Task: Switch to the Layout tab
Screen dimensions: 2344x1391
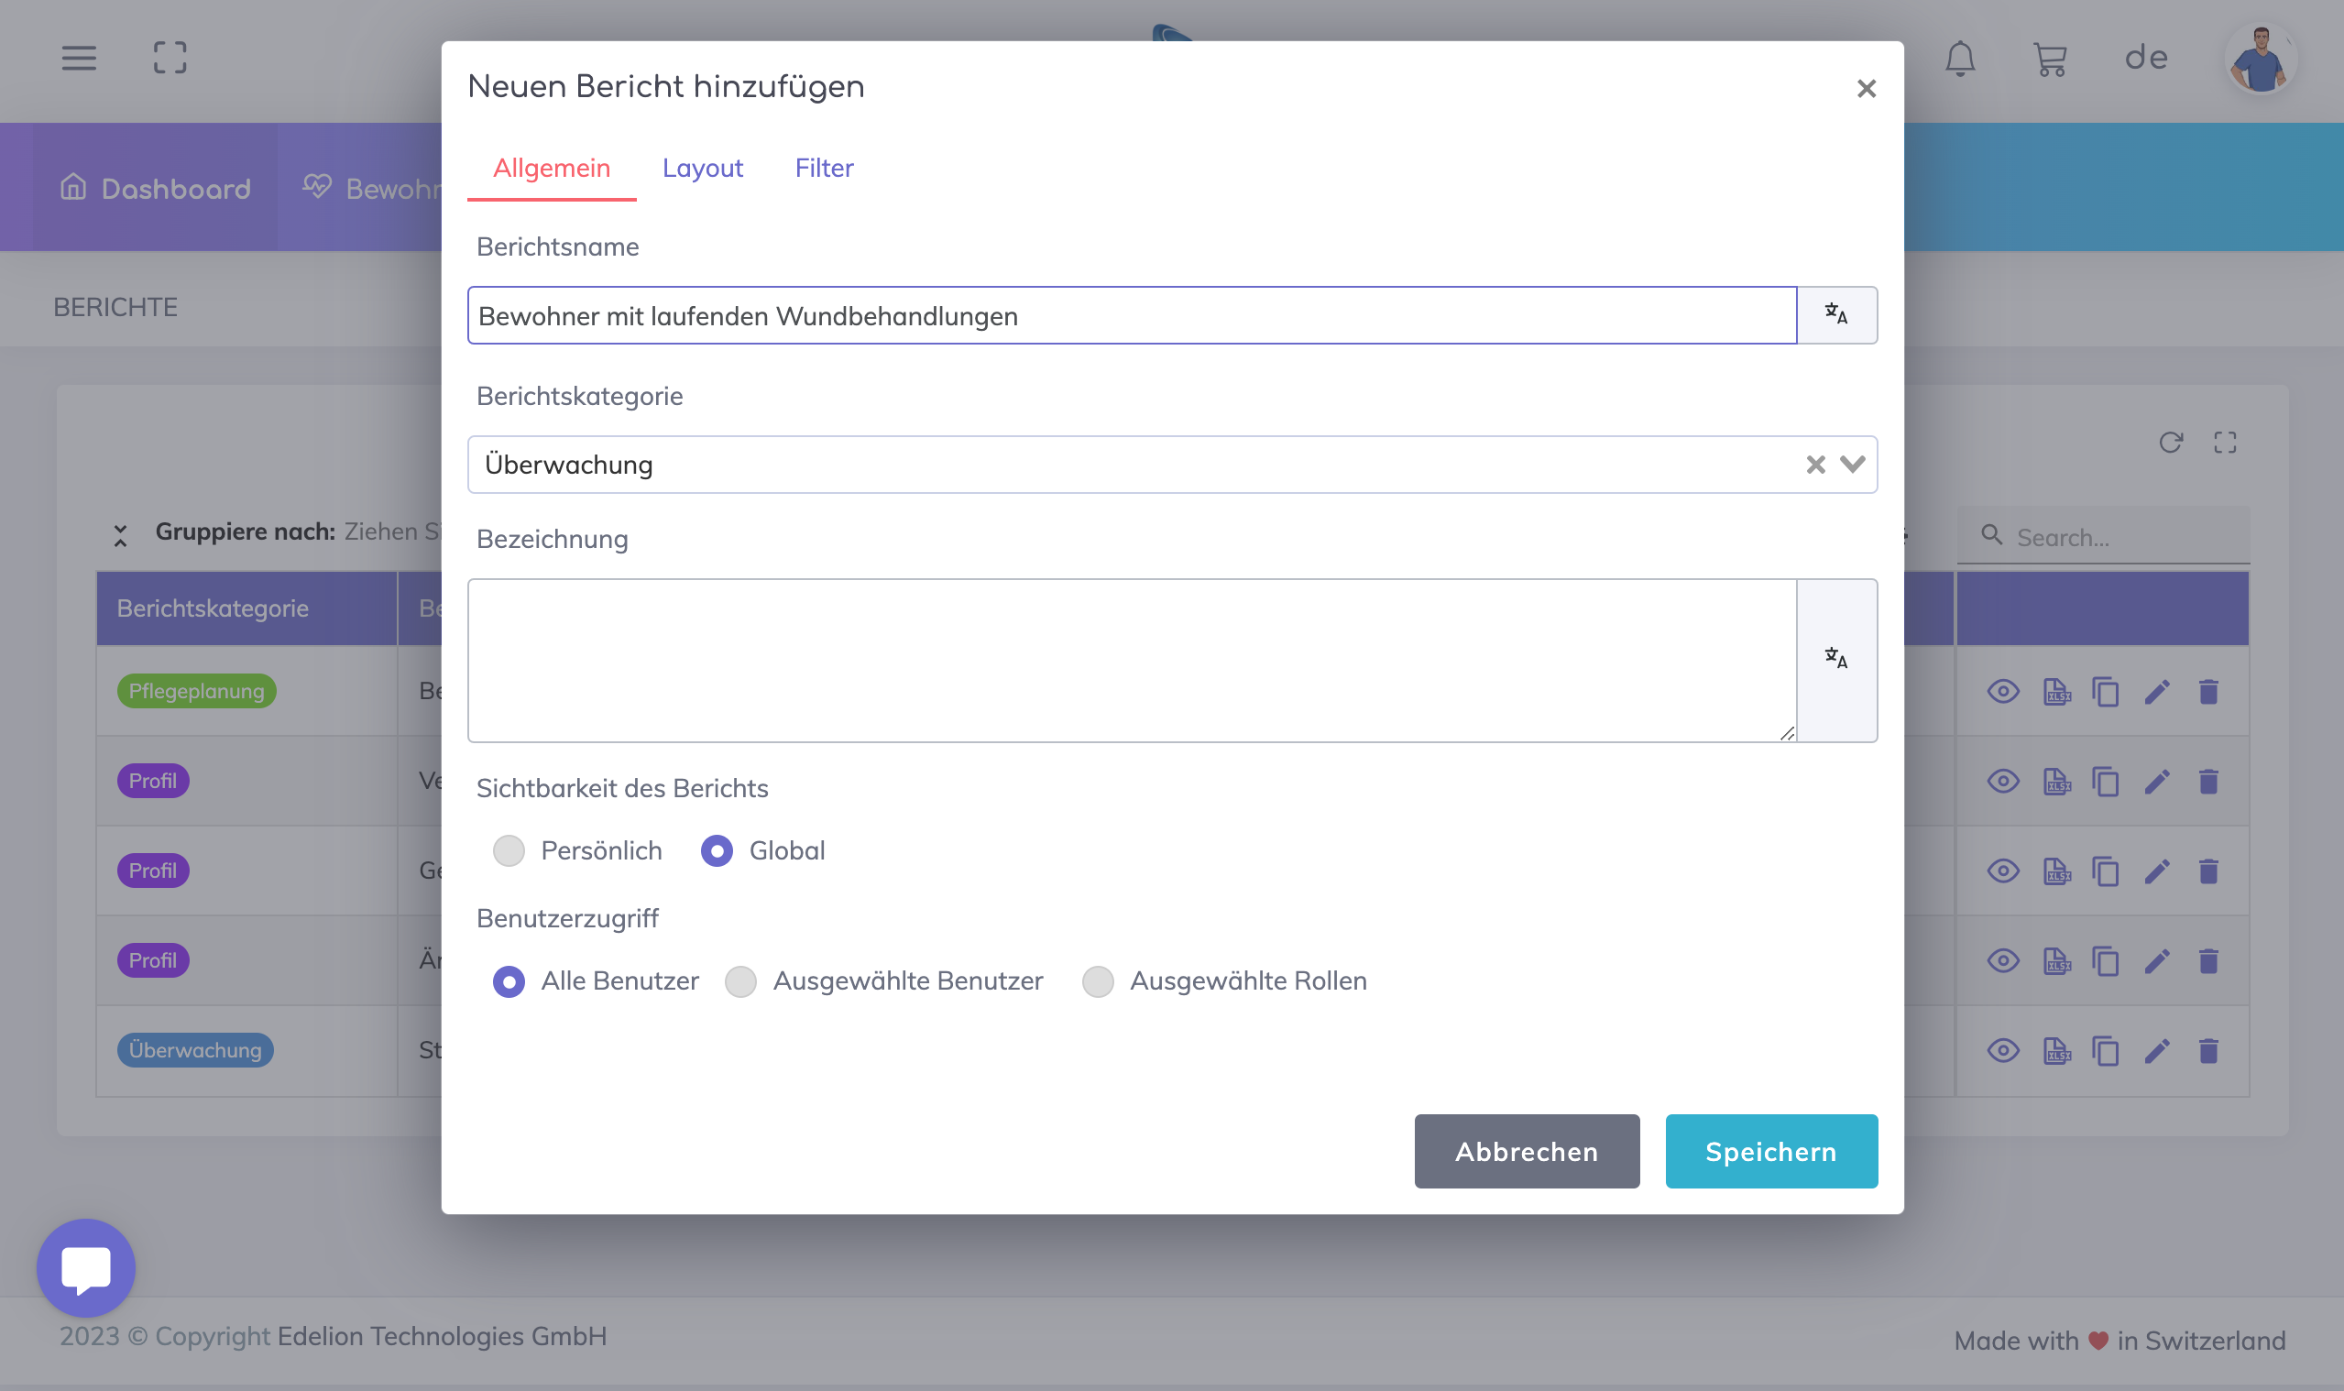Action: point(702,168)
